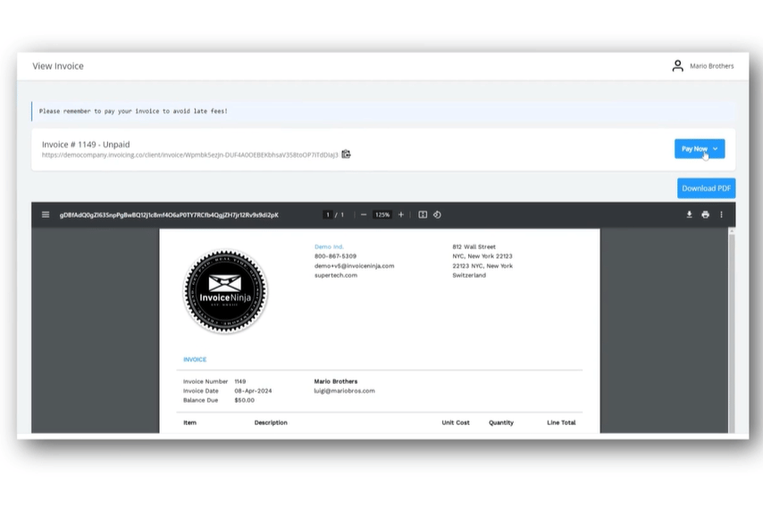This screenshot has width=763, height=509.
Task: Click the Line Total column header
Action: [x=561, y=422]
